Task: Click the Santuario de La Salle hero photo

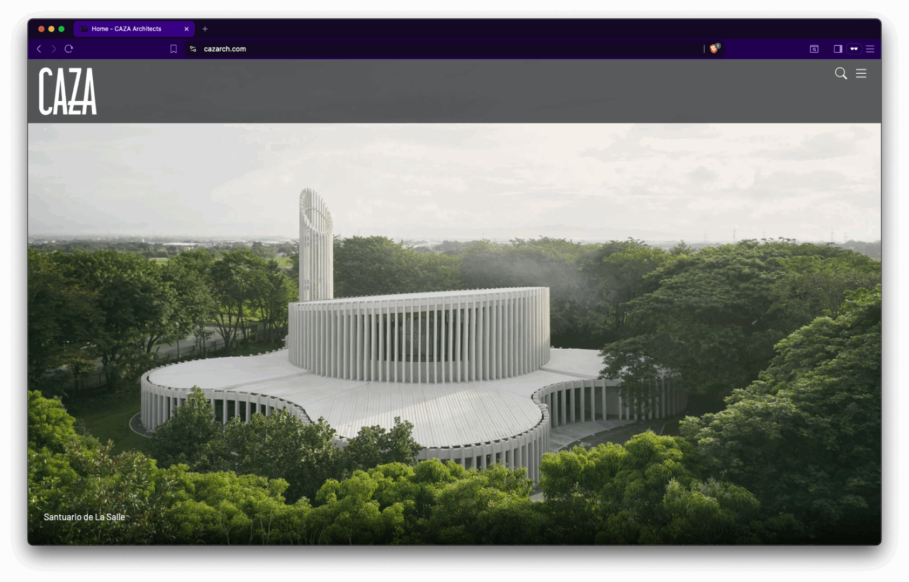Action: 454,334
